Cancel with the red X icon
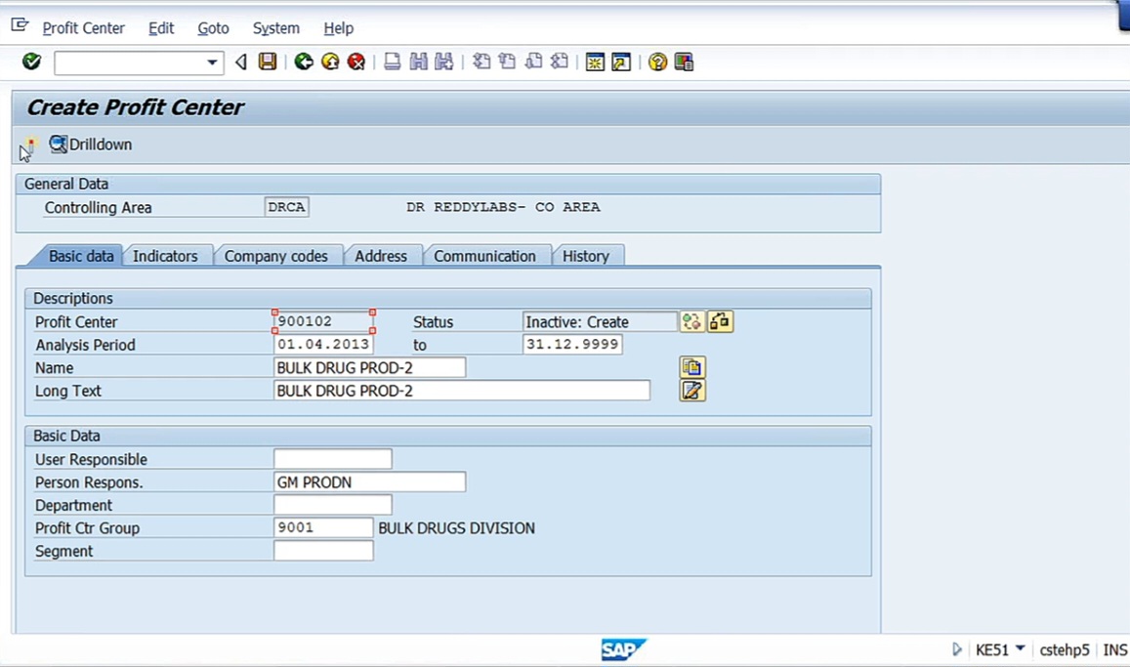 pos(356,62)
